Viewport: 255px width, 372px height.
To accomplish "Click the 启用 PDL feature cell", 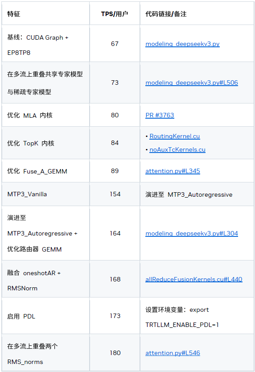I will click(x=45, y=316).
